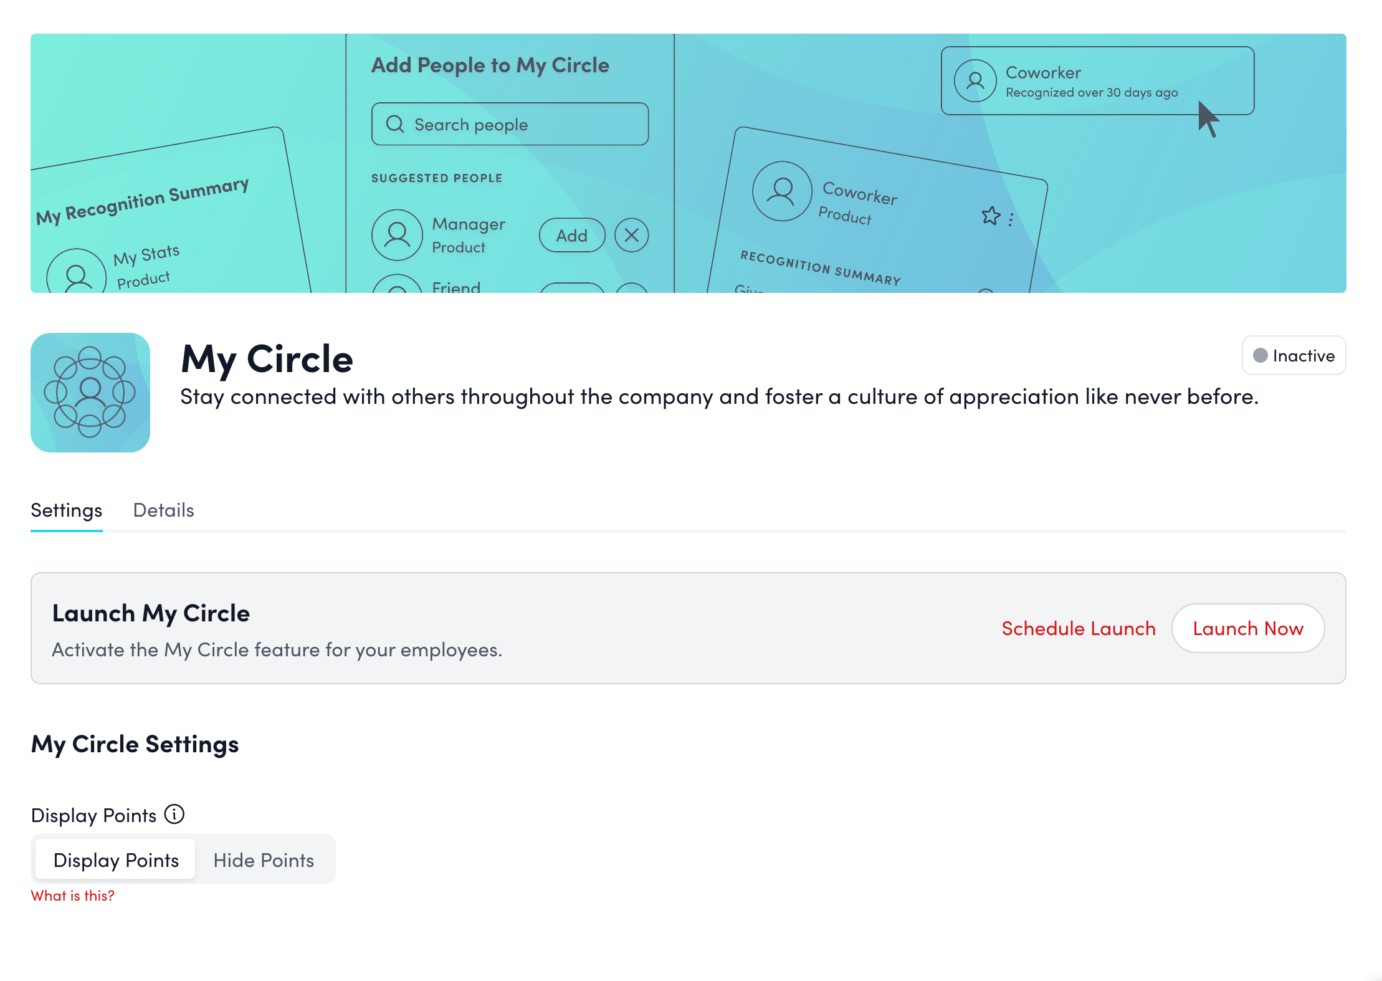Screen dimensions: 1382x981
Task: Select the Display Points option
Action: coord(116,860)
